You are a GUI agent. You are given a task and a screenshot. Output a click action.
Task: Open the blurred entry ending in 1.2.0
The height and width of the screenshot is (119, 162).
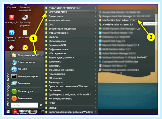(x=126, y=29)
